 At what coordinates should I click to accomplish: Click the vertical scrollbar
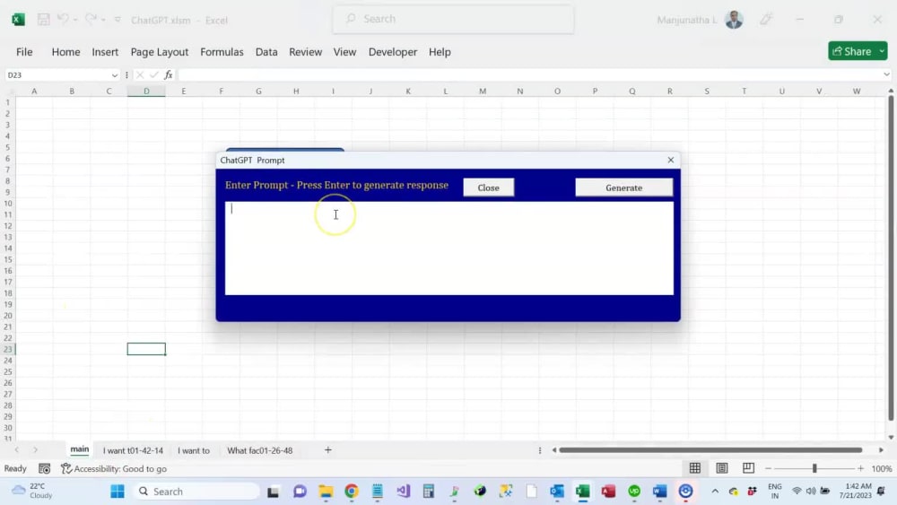891,258
